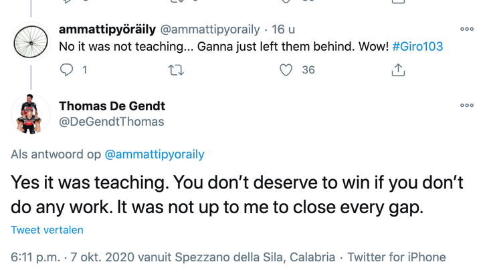The height and width of the screenshot is (274, 487).
Task: Open more options for ammattipyöräily's tweet
Action: click(x=466, y=29)
